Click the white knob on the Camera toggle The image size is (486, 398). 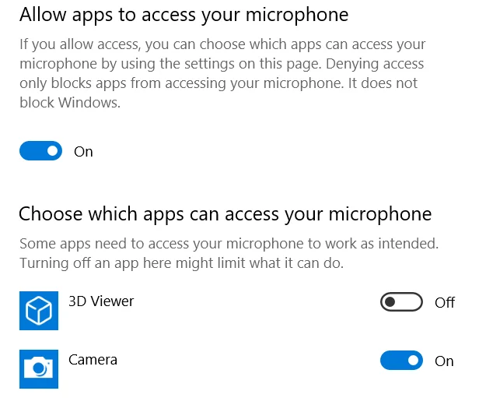tap(413, 361)
